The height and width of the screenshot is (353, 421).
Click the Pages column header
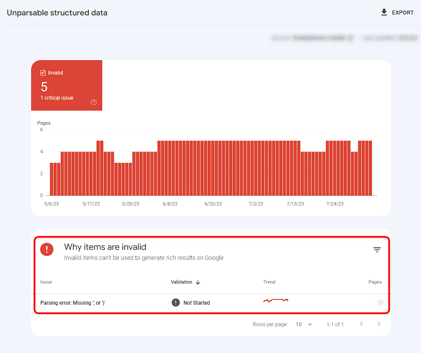[375, 282]
